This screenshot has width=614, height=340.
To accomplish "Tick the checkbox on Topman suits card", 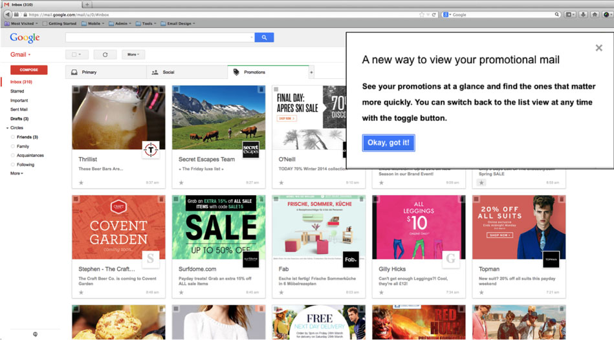I will (x=477, y=200).
